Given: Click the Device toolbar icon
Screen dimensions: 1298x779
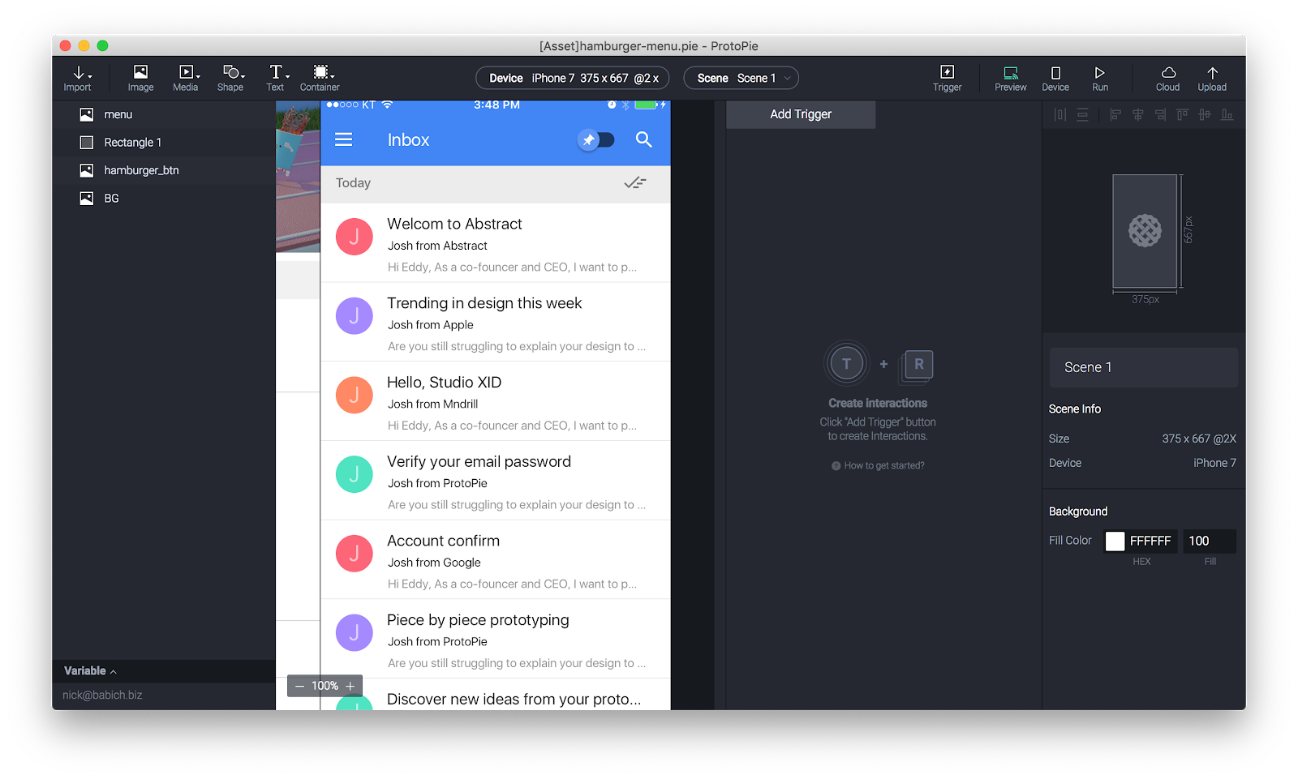Looking at the screenshot, I should click(1055, 78).
